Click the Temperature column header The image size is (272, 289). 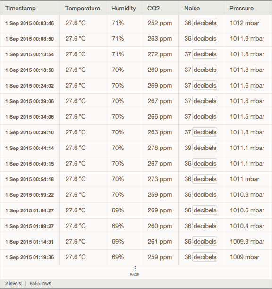83,9
